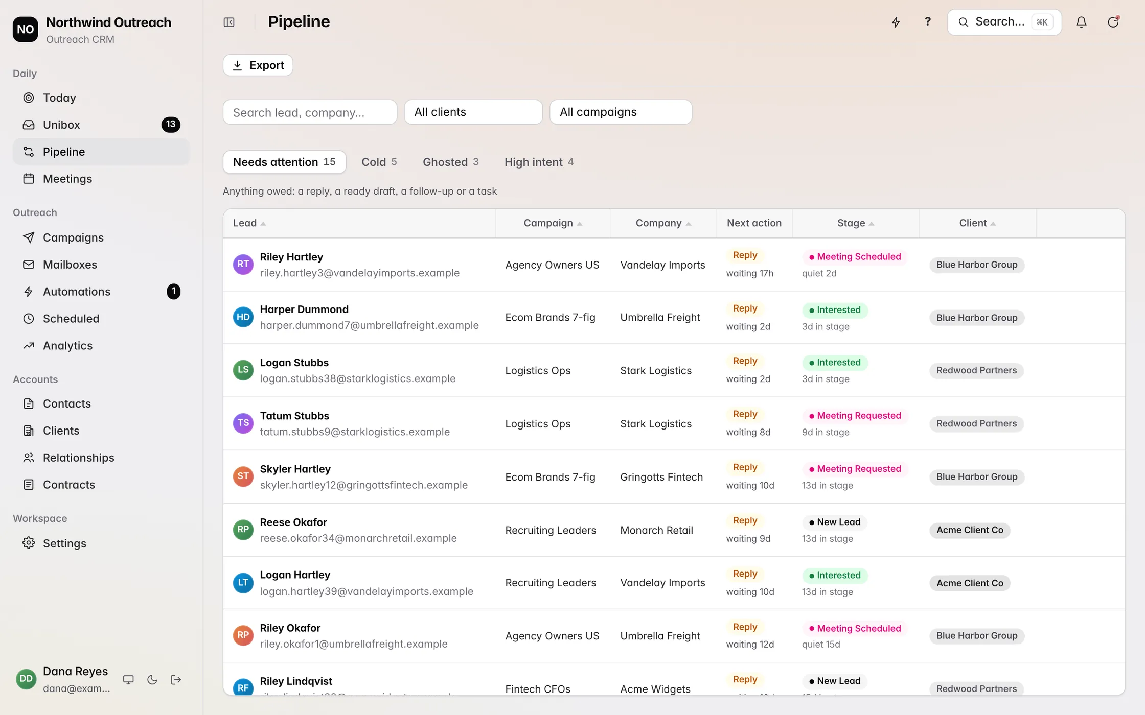Open the global Search box
This screenshot has width=1145, height=715.
1004,22
